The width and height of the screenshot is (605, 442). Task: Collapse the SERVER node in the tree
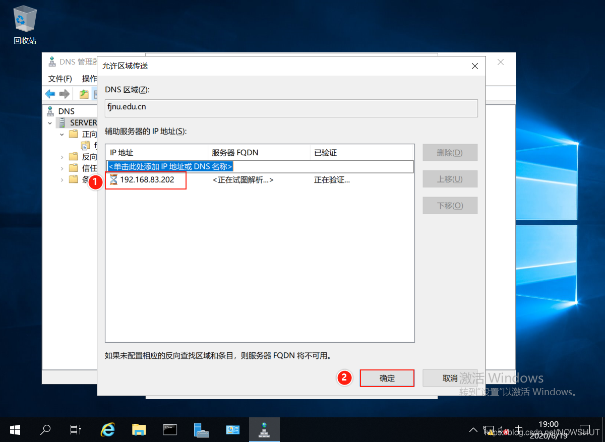[x=50, y=123]
